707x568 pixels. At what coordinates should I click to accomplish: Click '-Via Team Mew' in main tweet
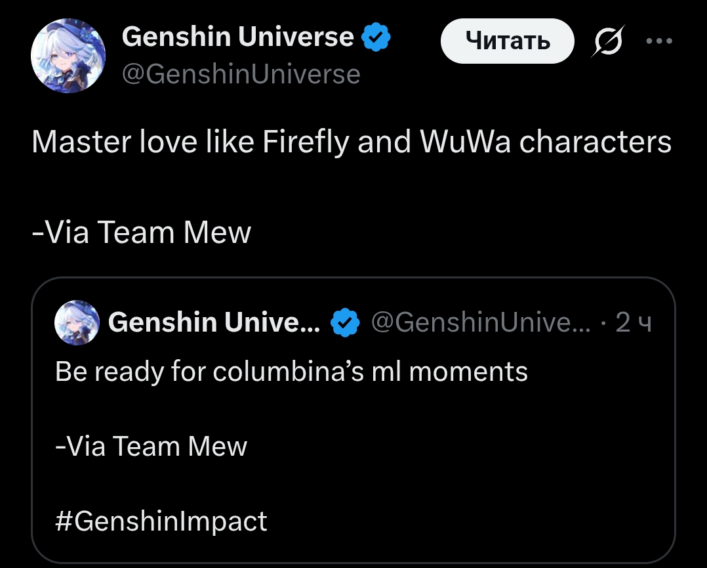click(x=141, y=232)
